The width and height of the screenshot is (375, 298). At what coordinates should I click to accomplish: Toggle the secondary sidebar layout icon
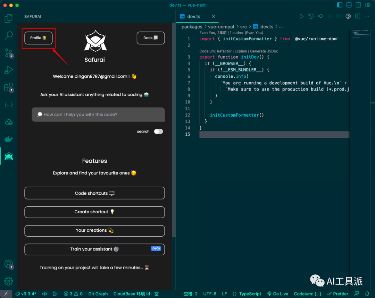358,5
